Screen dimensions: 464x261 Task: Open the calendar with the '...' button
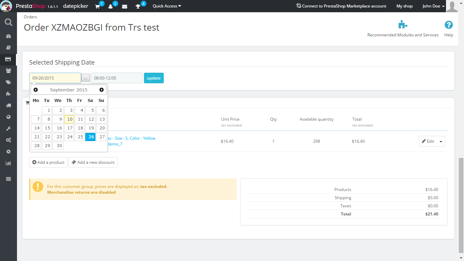86,78
